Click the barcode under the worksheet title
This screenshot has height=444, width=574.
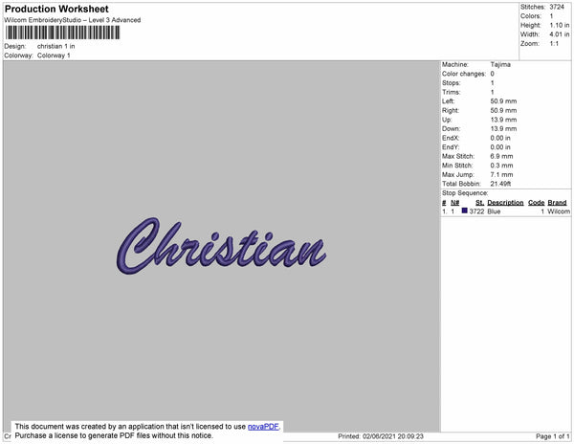tap(62, 33)
